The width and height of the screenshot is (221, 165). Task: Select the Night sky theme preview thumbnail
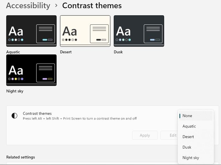(31, 70)
